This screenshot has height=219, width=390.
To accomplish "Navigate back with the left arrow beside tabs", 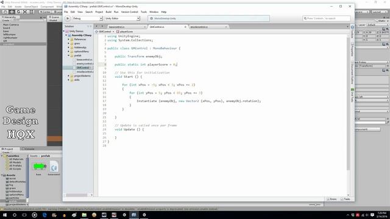I will 97,26.
